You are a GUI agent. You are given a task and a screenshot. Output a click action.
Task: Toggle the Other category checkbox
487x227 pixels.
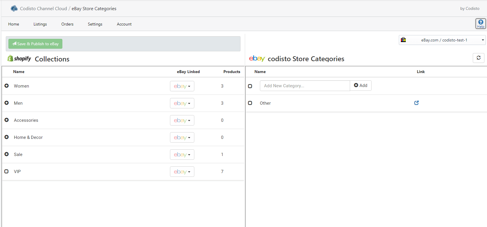click(250, 103)
